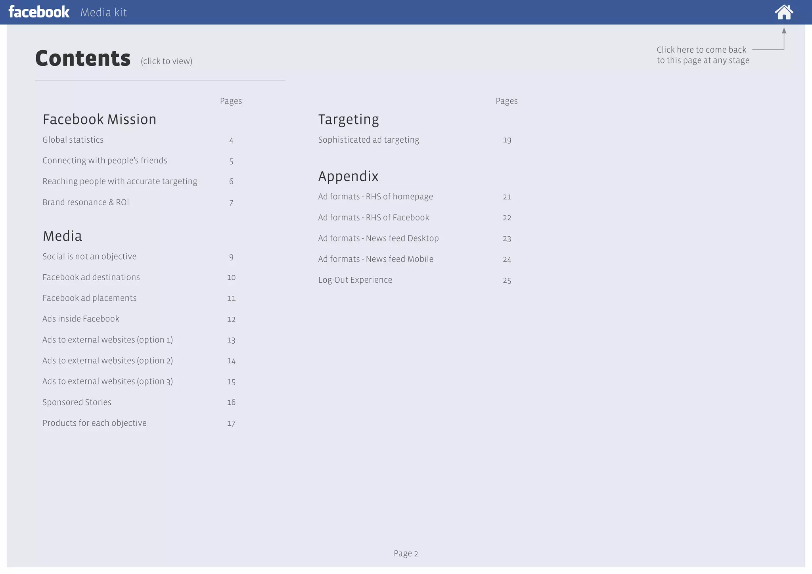Image resolution: width=812 pixels, height=574 pixels.
Task: Open Global statistics page link
Action: point(73,140)
